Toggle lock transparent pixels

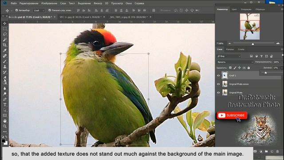pyautogui.click(x=230, y=68)
